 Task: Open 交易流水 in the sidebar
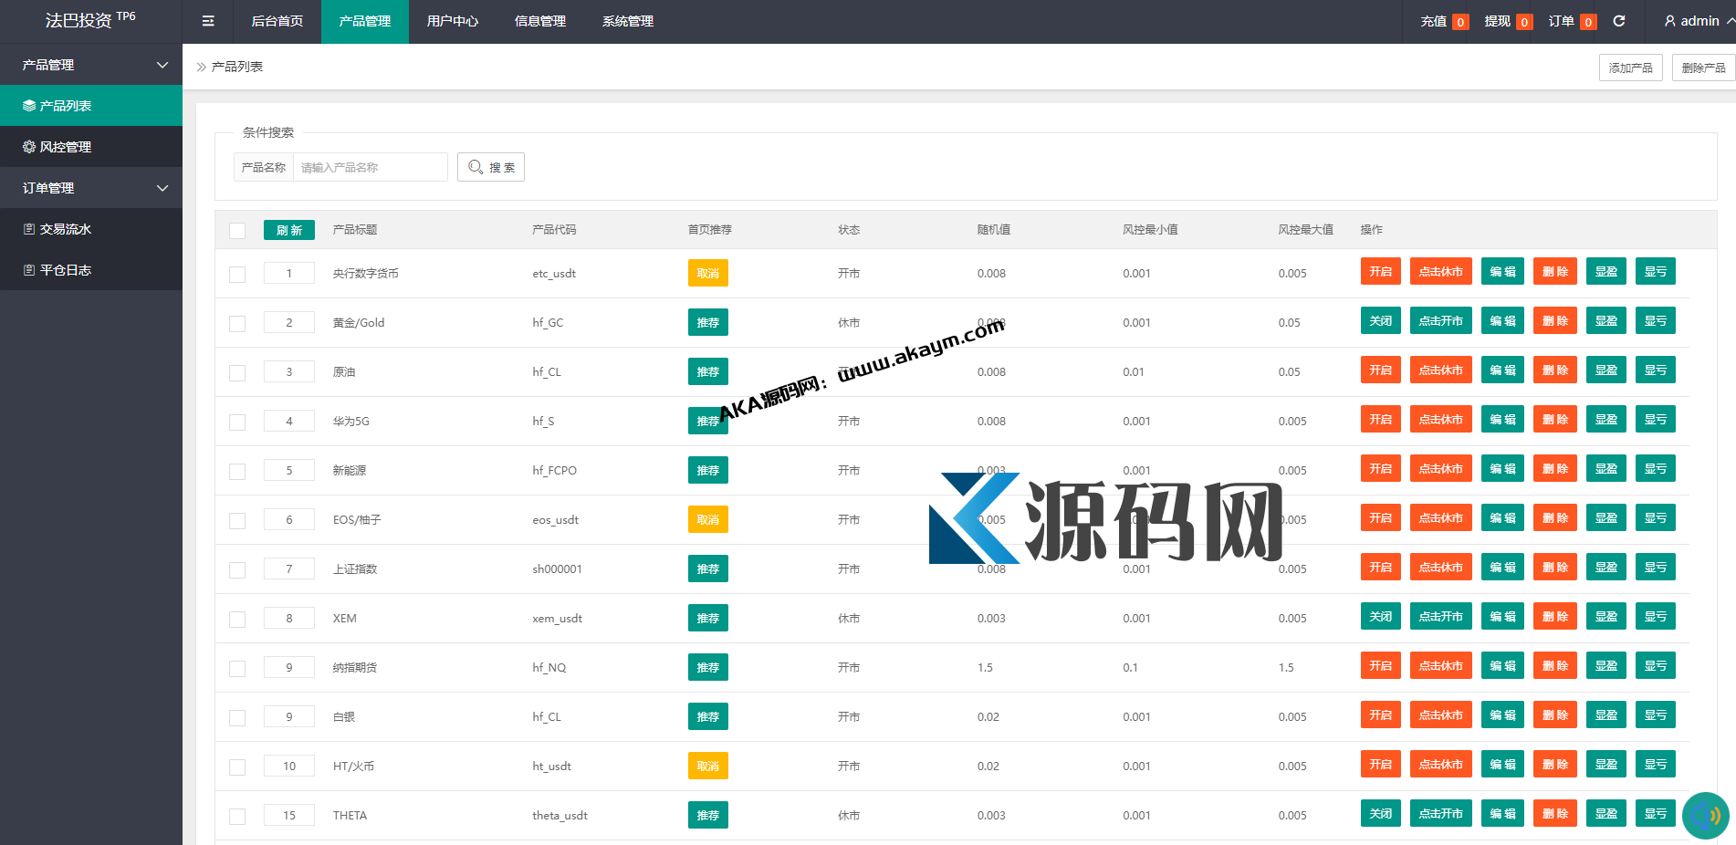point(65,229)
